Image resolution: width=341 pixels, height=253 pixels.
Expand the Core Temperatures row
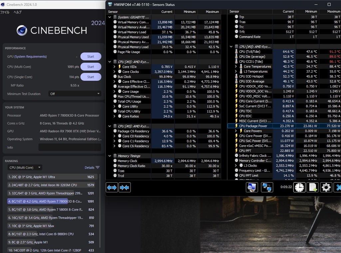pyautogui.click(x=236, y=66)
